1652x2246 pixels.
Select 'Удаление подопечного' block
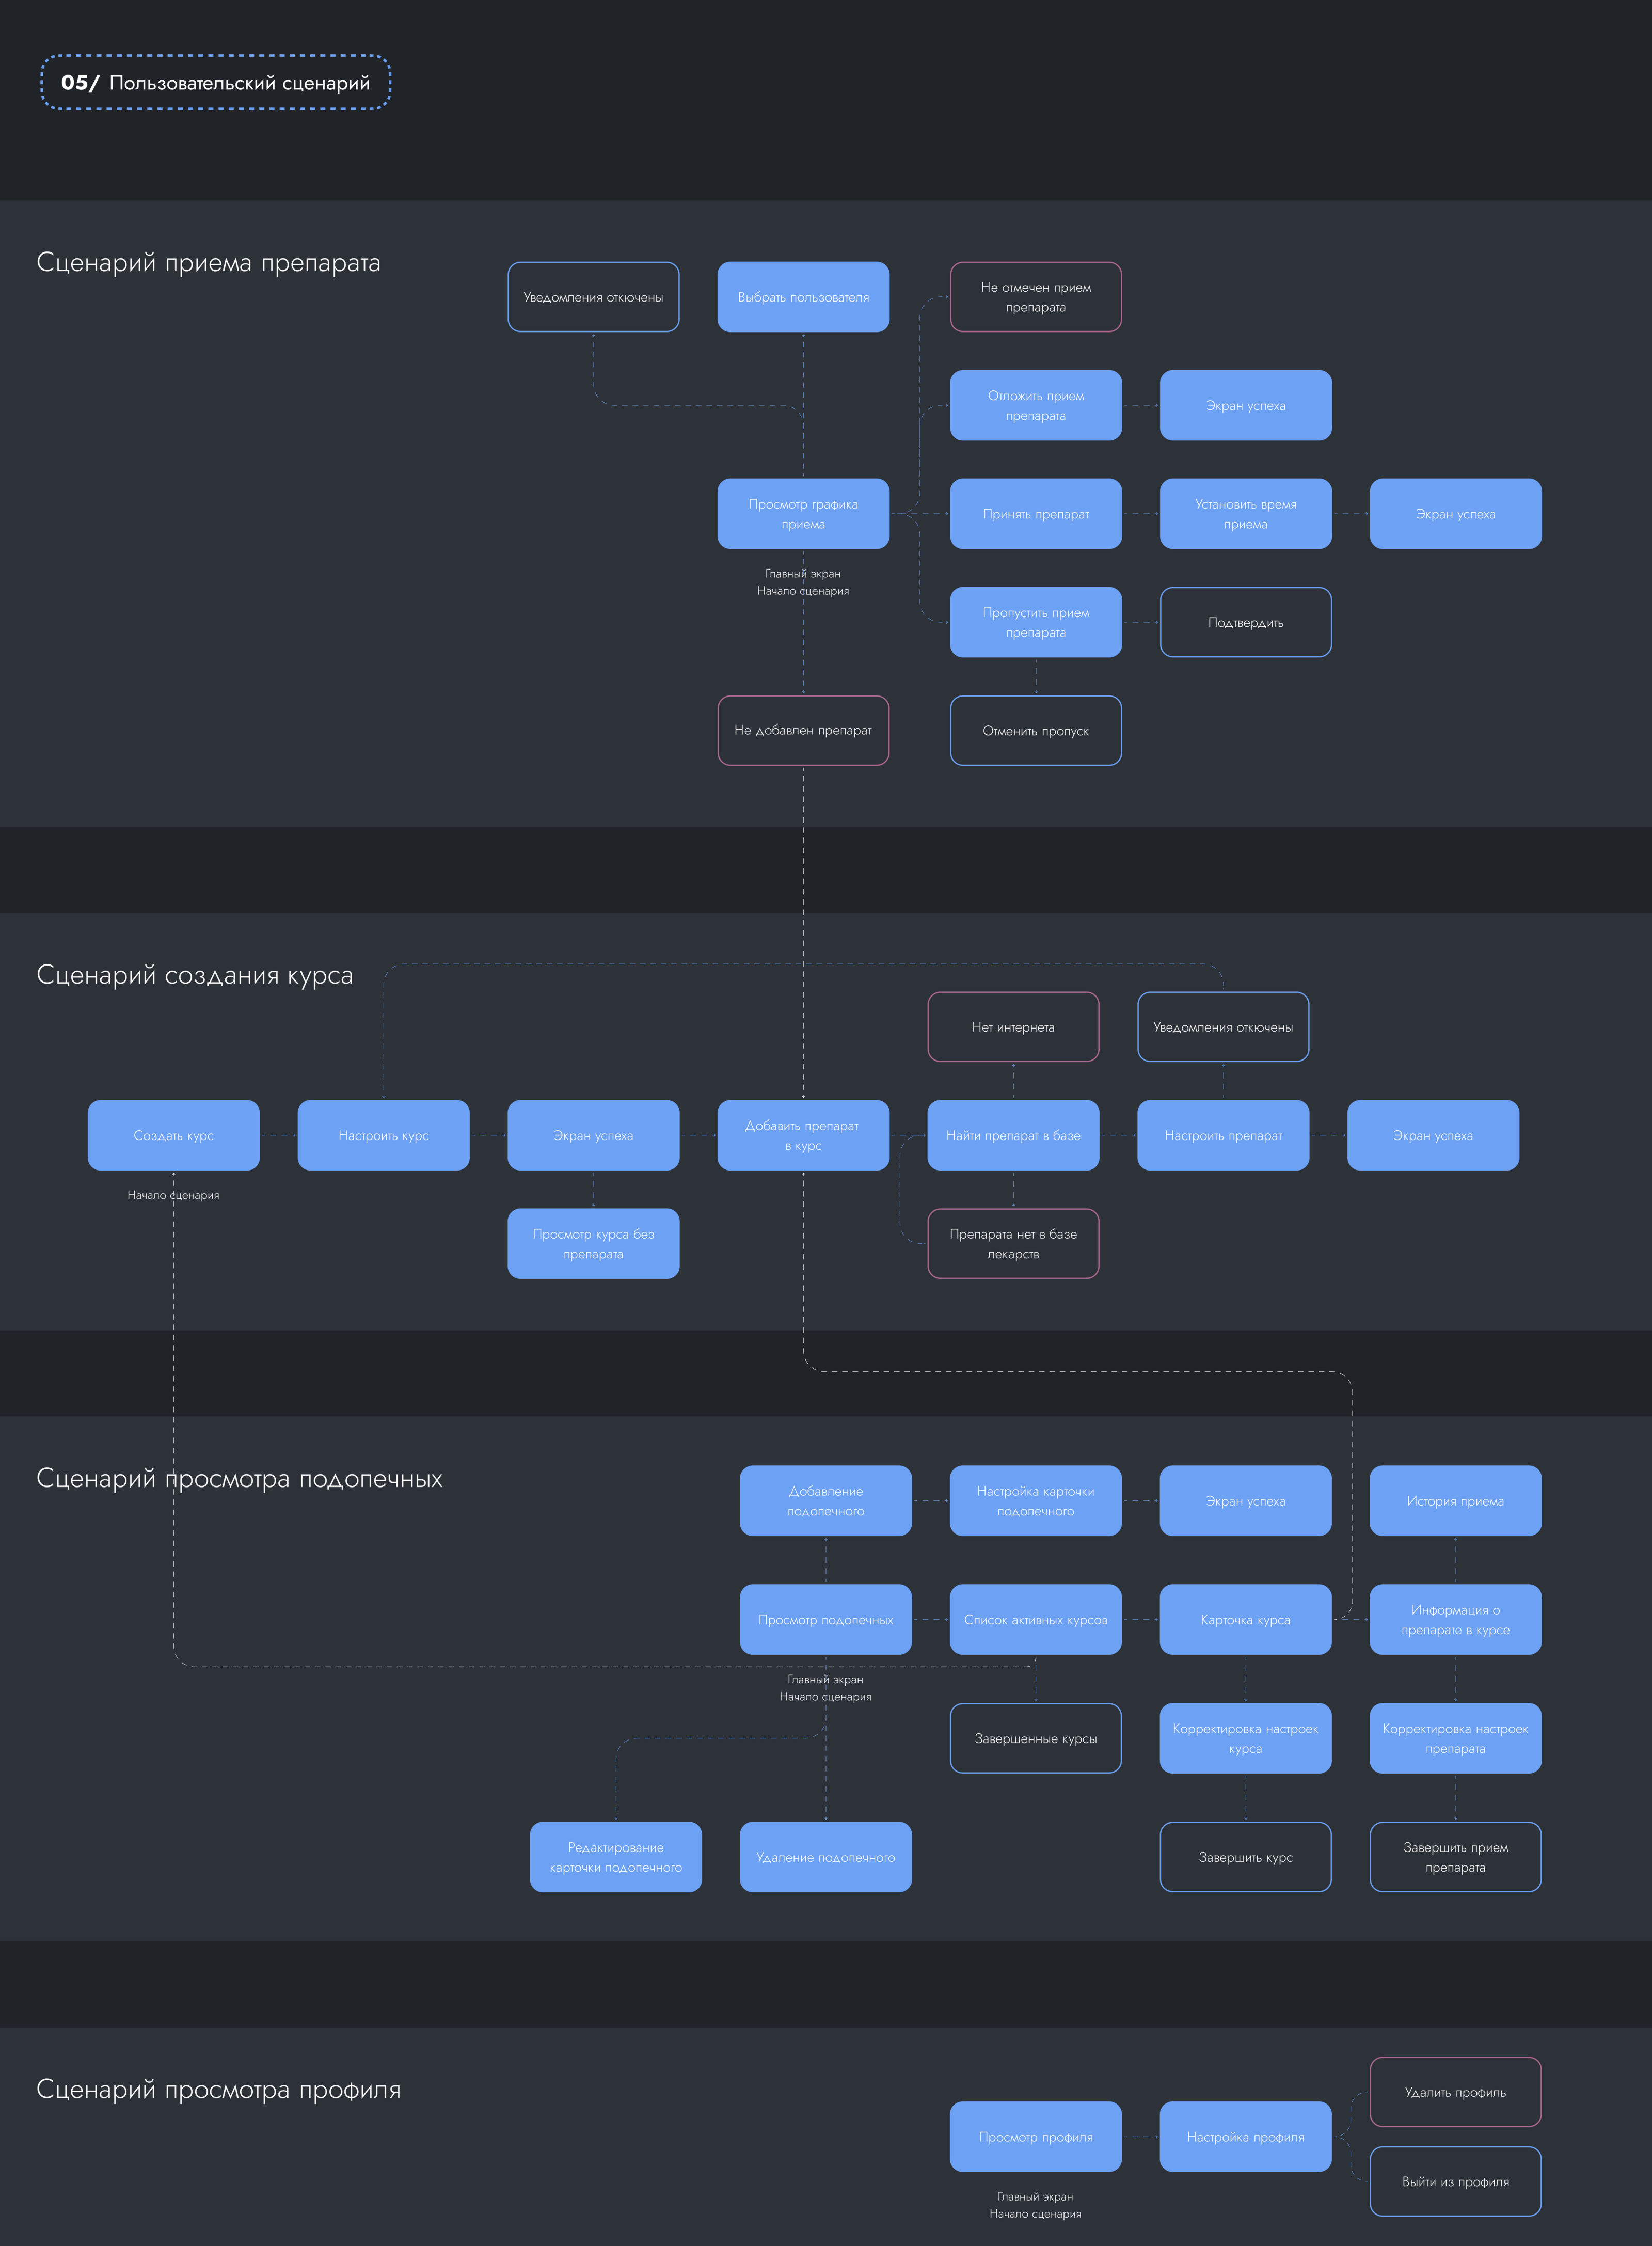click(x=825, y=1857)
